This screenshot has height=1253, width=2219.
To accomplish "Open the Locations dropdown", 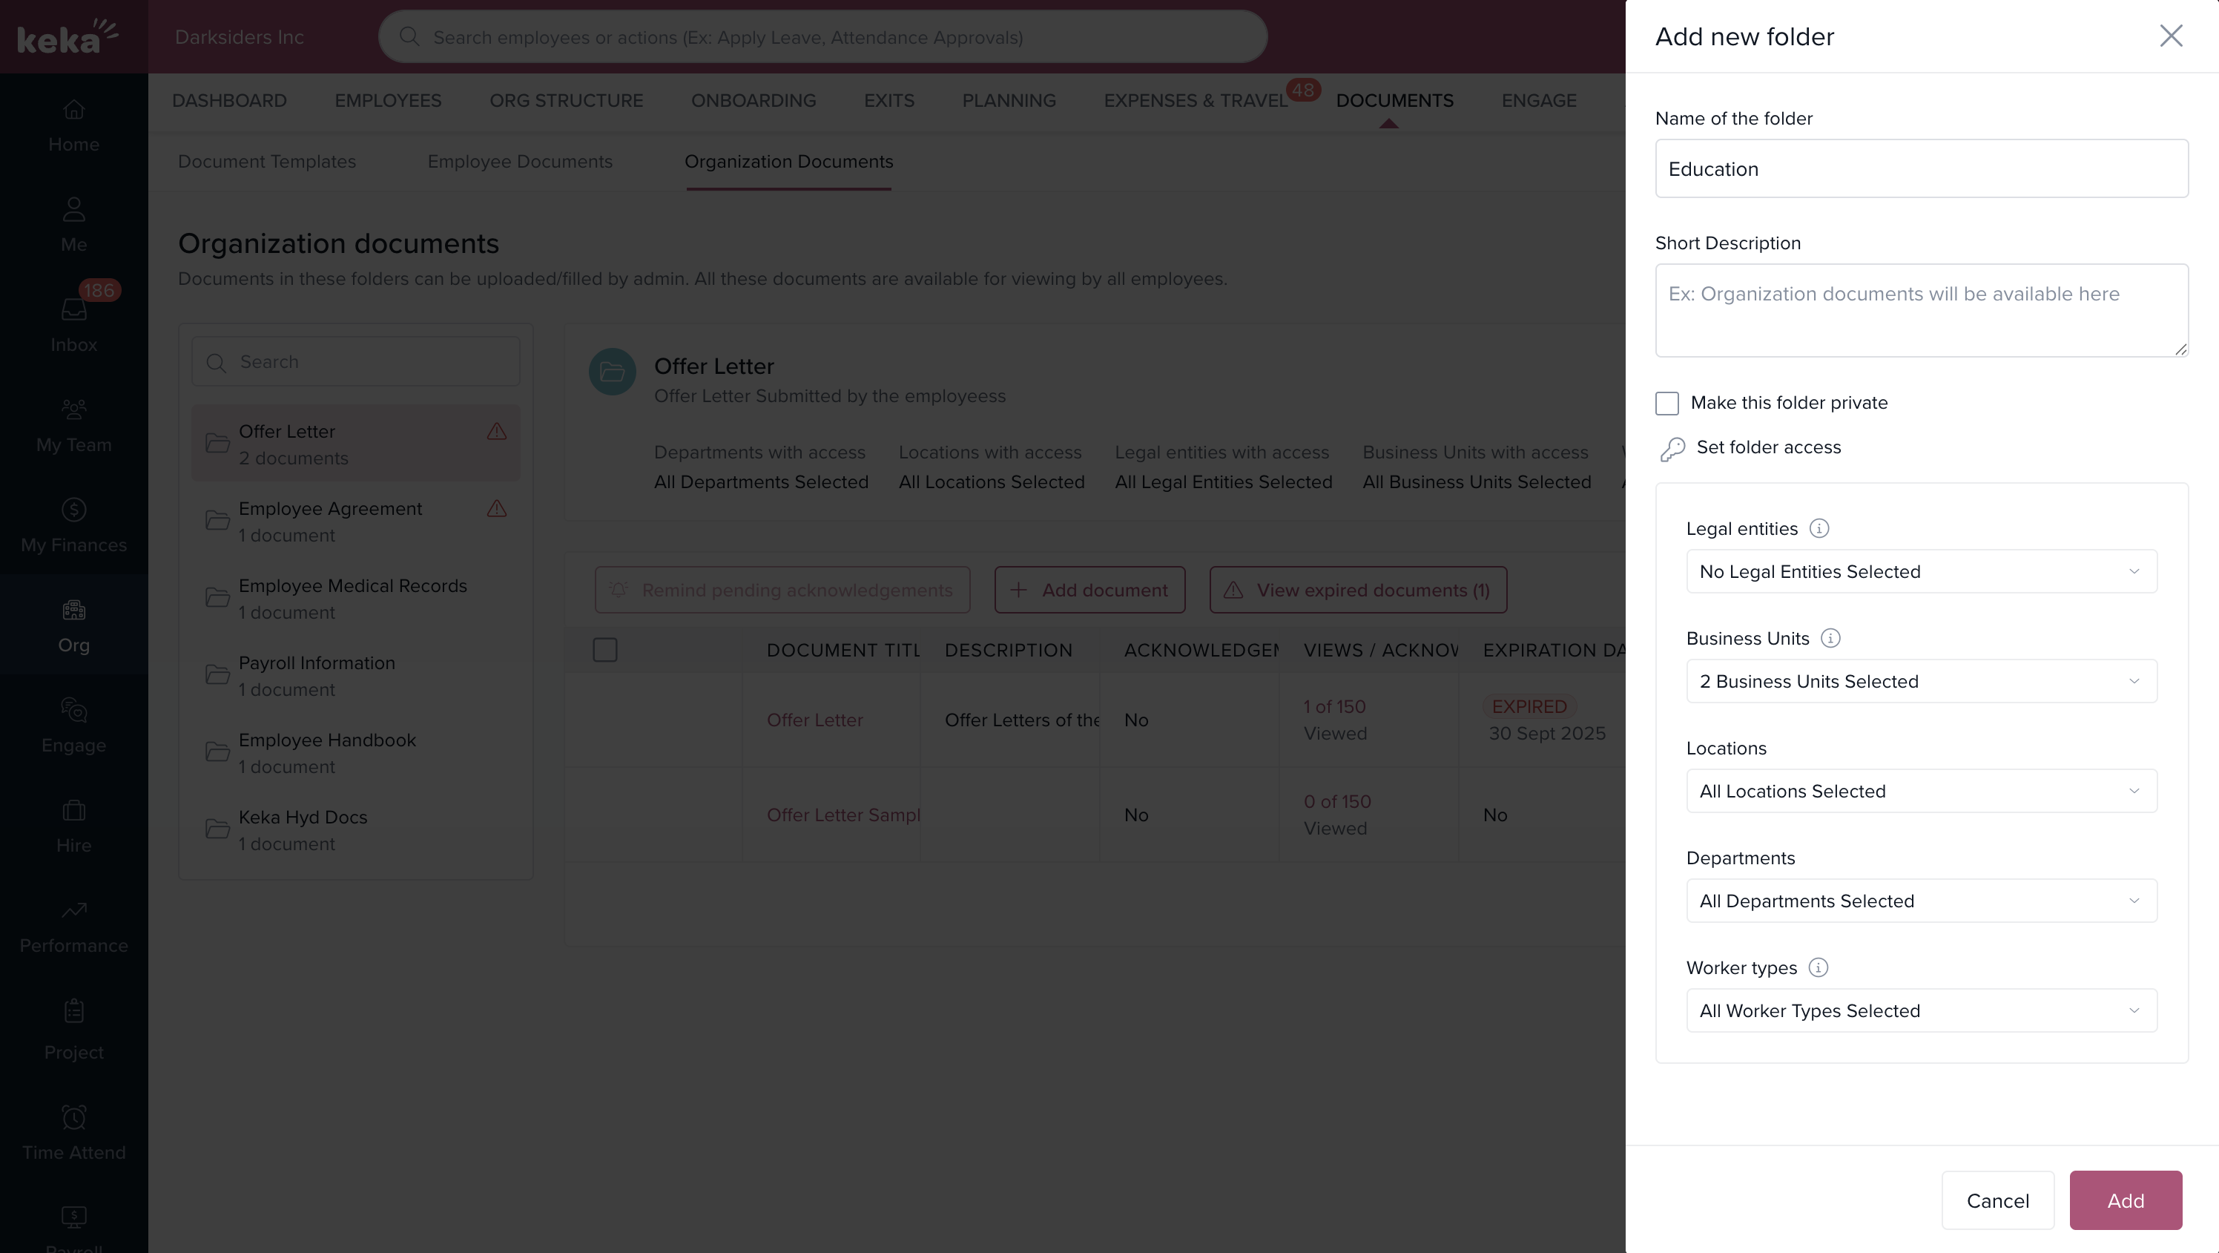I will 1921,790.
